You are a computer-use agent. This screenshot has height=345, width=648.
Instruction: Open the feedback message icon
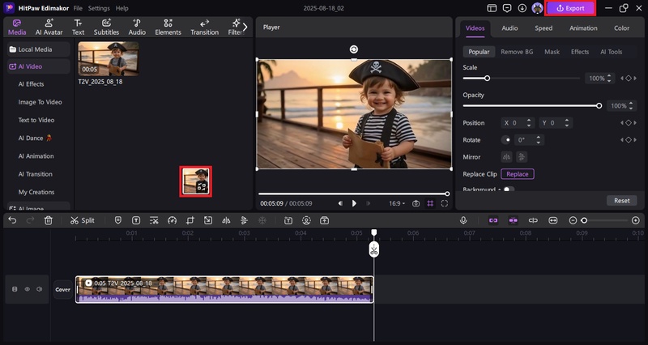click(x=507, y=8)
